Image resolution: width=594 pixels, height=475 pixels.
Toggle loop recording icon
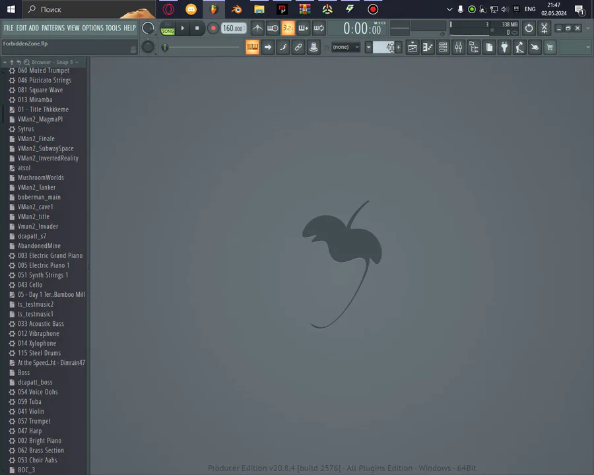coord(319,28)
